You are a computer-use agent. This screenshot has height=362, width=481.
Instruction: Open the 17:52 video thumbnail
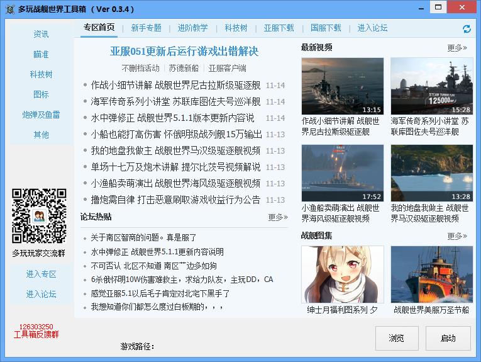click(x=342, y=173)
